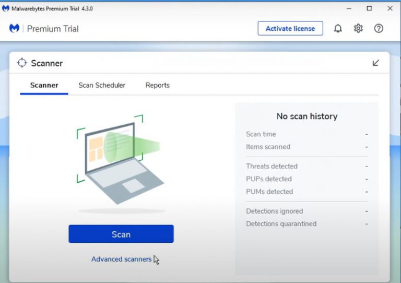The image size is (401, 283).
Task: Minimize the Malwarebytes window
Action: pos(349,8)
